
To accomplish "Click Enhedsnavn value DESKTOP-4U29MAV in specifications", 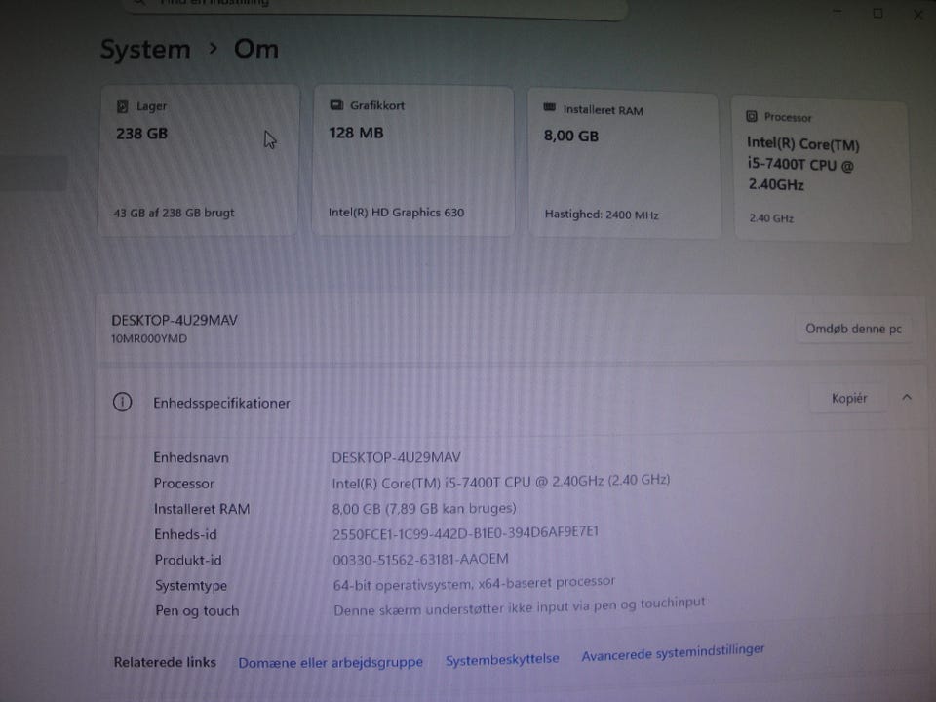I will pyautogui.click(x=397, y=457).
